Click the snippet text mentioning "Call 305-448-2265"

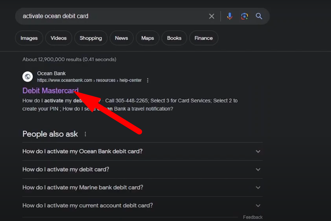pos(130,105)
